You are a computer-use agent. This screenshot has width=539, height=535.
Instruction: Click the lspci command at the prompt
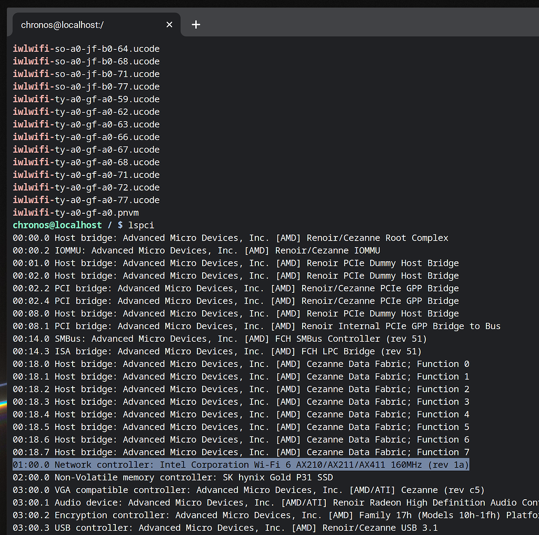(x=141, y=225)
